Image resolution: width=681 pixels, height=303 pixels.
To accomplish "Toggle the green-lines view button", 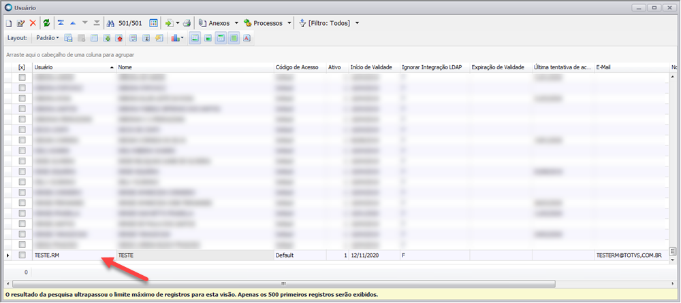I will (x=208, y=38).
